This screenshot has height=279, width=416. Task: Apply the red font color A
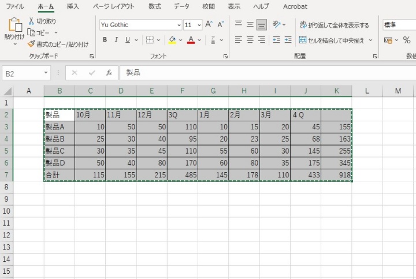click(191, 40)
